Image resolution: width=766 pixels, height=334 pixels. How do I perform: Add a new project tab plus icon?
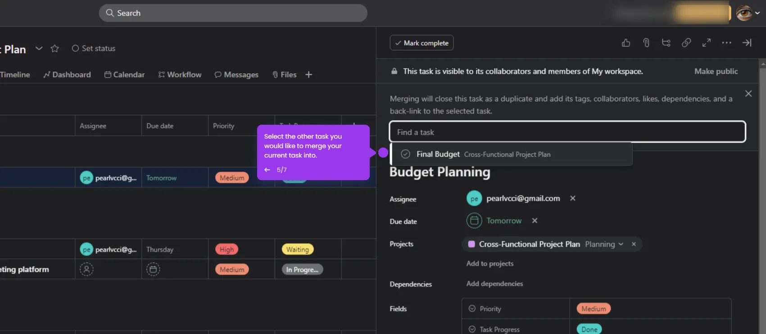pyautogui.click(x=308, y=75)
